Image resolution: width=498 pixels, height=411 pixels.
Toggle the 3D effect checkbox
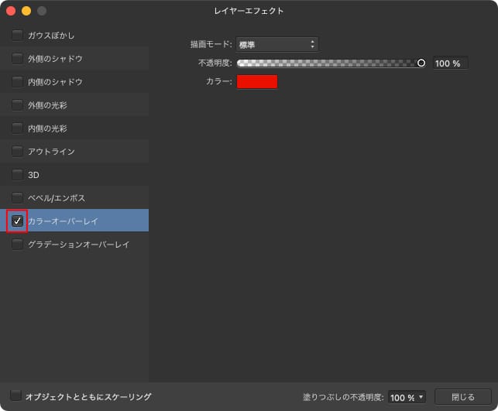coord(17,174)
